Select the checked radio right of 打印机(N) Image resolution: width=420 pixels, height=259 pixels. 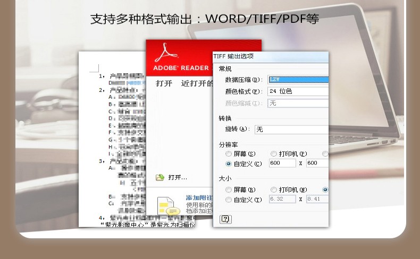click(325, 190)
